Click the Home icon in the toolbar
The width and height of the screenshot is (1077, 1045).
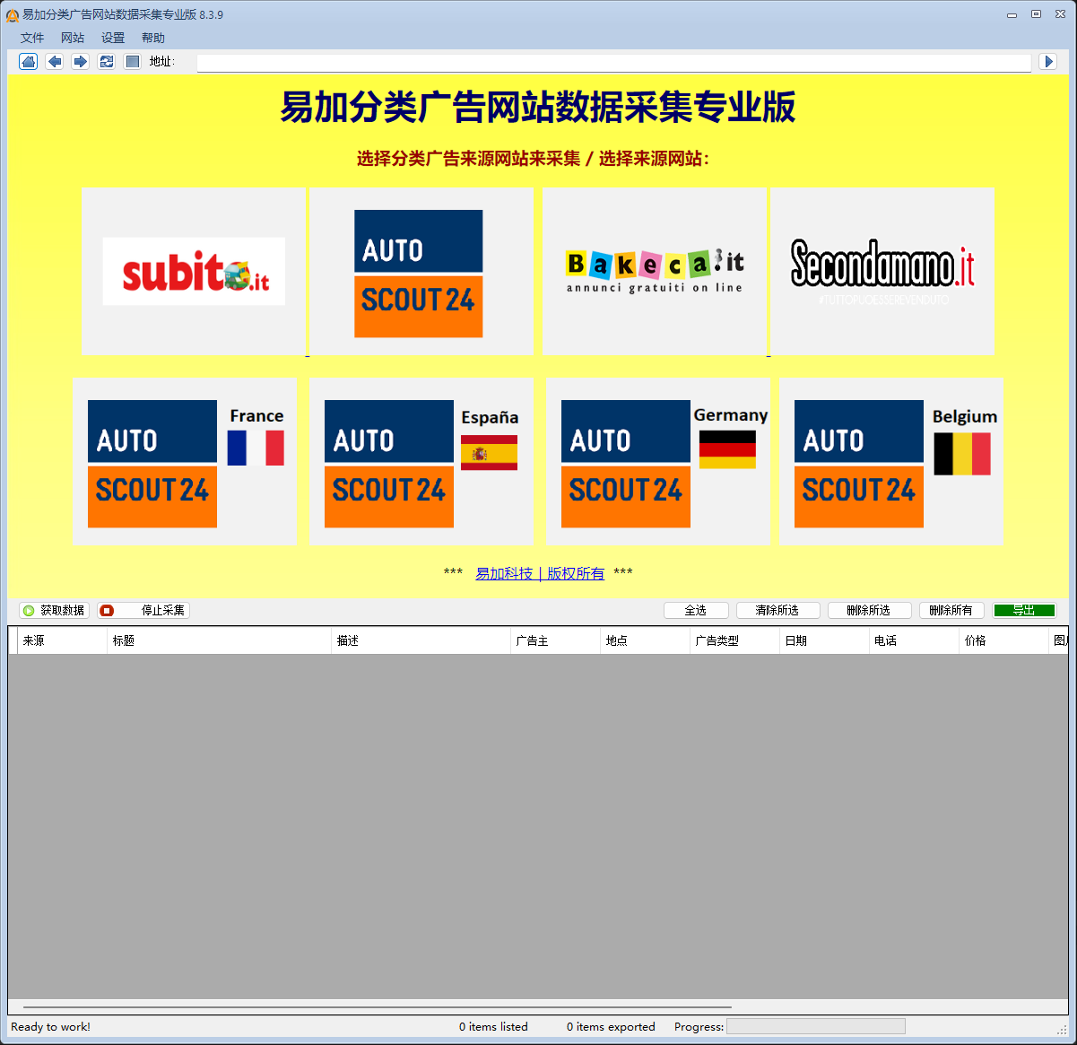coord(29,61)
